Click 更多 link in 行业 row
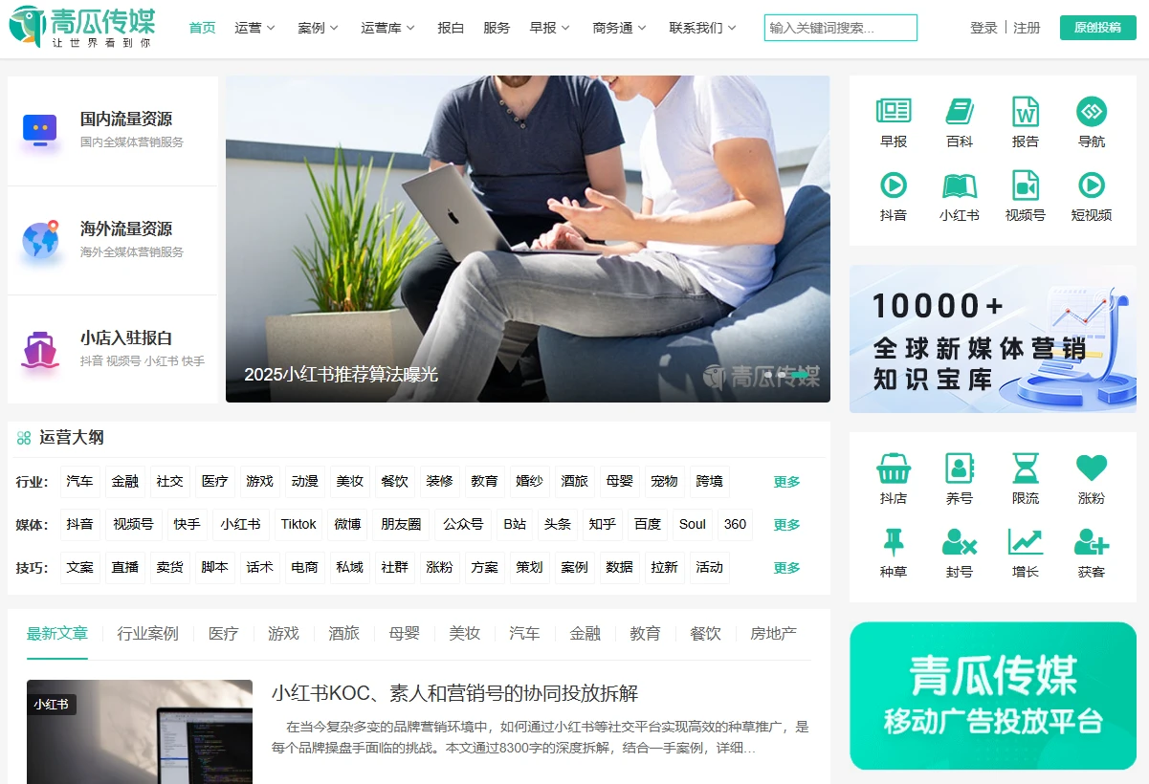This screenshot has width=1149, height=784. 786,482
